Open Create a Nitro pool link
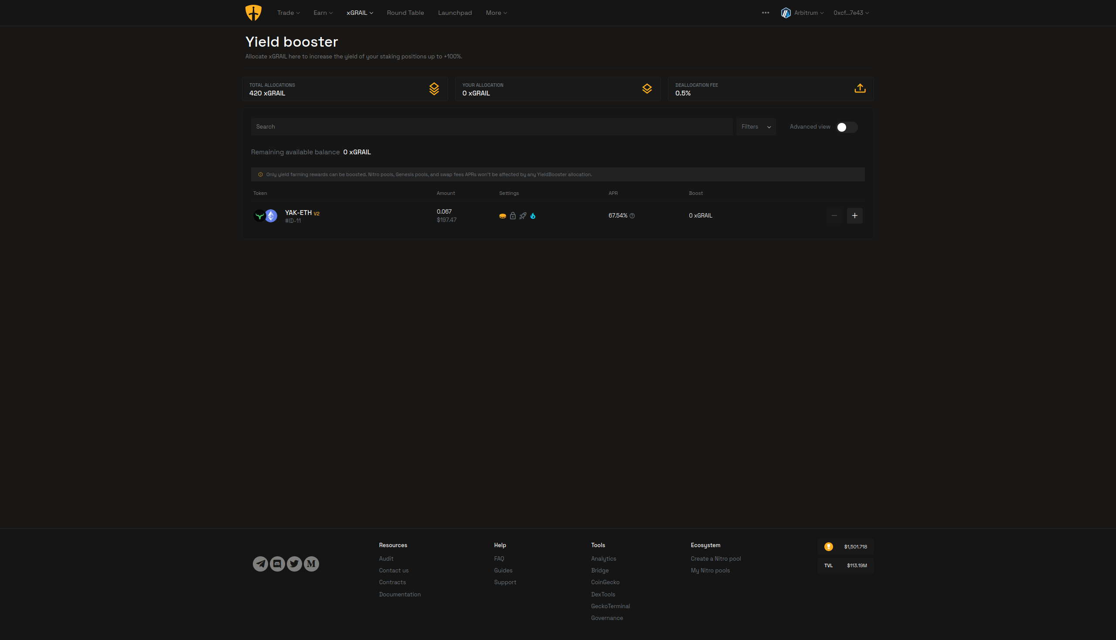This screenshot has width=1116, height=640. click(715, 558)
